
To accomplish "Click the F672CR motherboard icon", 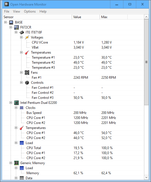I will (16, 27).
